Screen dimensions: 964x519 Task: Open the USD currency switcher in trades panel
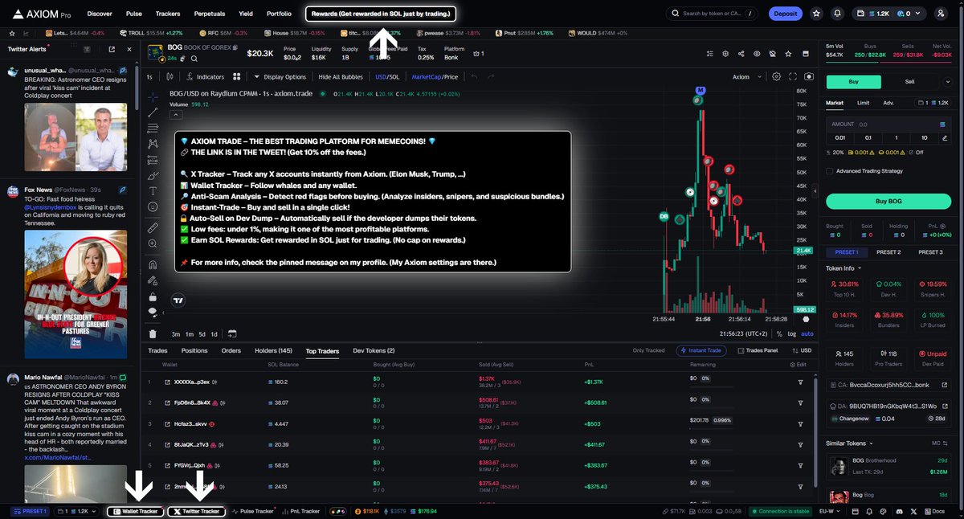pos(801,351)
